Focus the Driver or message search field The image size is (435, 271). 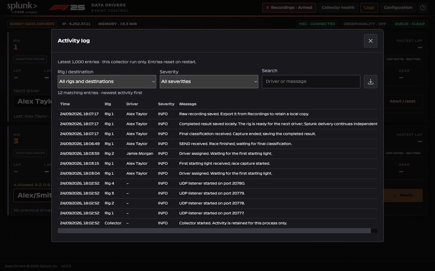click(x=311, y=82)
